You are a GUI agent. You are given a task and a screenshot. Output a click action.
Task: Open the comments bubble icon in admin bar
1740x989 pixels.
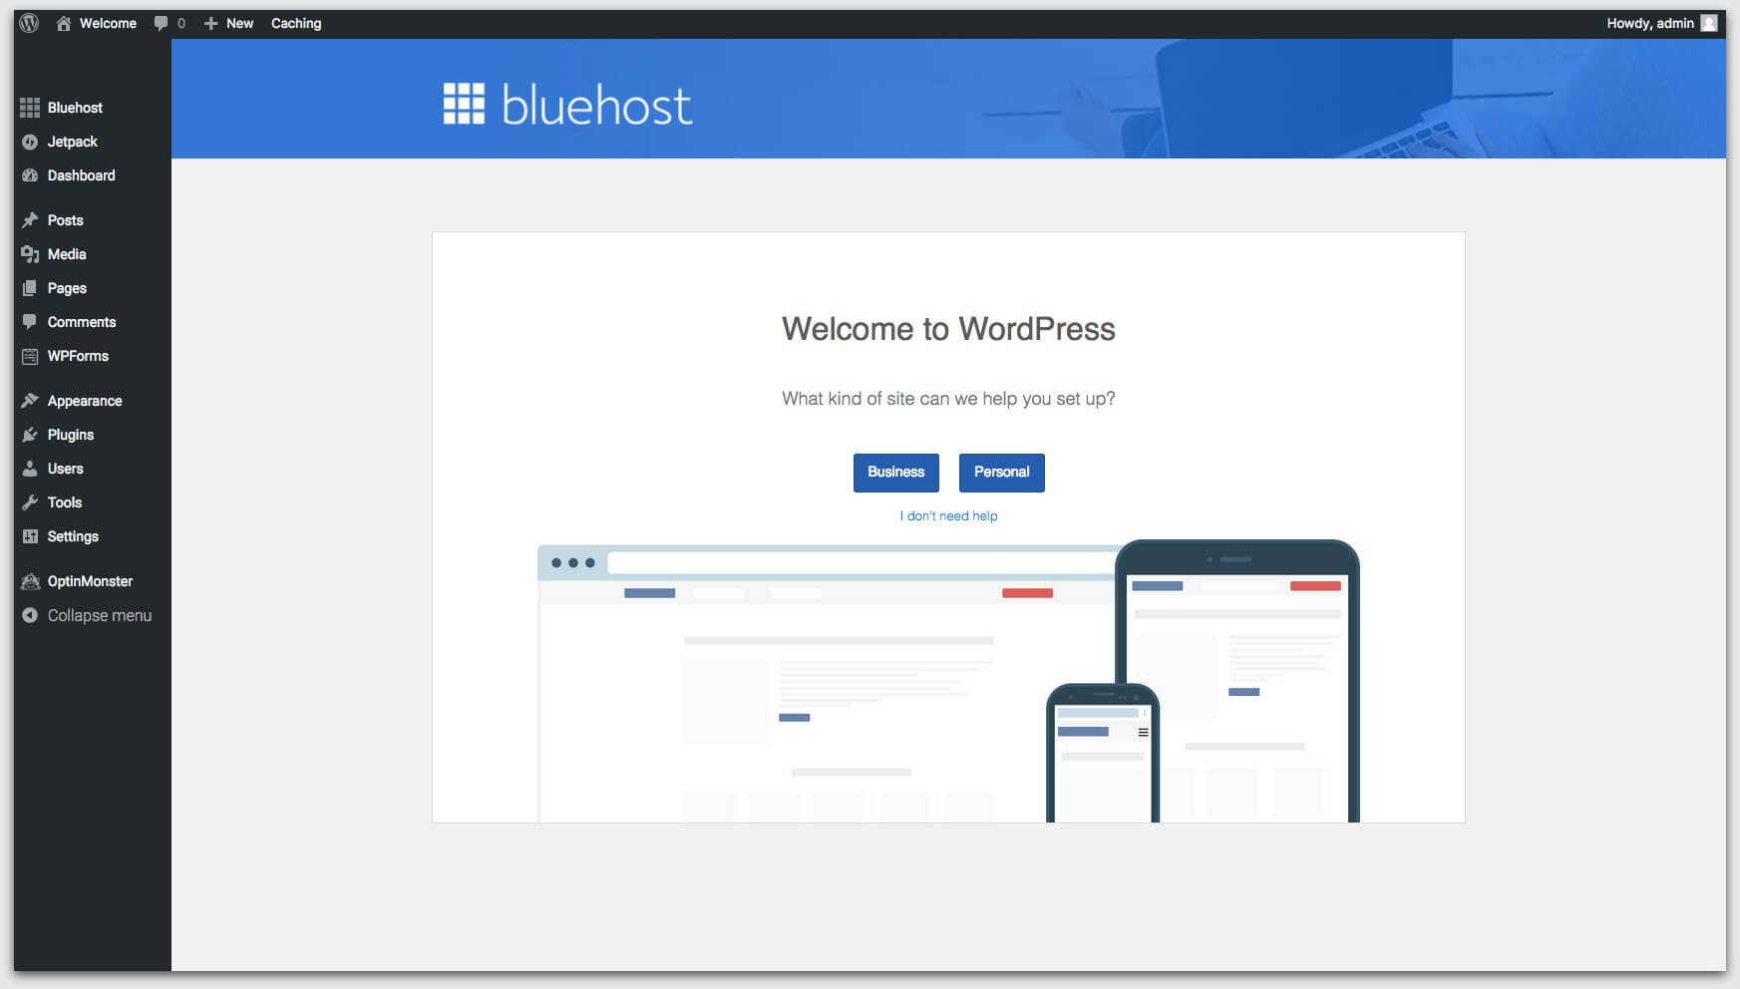(x=161, y=23)
